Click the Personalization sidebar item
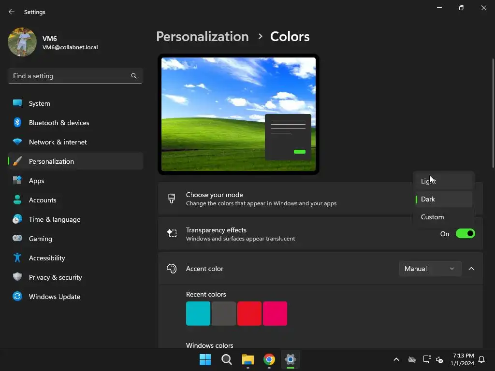Screen dimensions: 495x371 pyautogui.click(x=75, y=161)
